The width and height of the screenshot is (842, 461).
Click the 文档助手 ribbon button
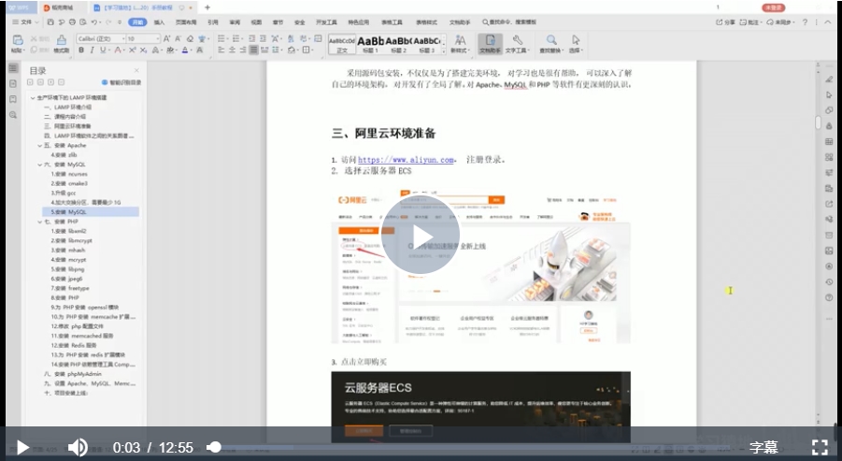click(490, 43)
